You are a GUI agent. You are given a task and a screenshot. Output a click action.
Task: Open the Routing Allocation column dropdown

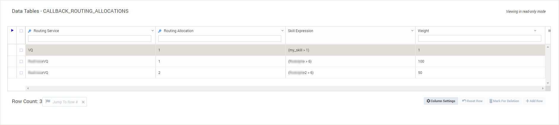(282, 31)
